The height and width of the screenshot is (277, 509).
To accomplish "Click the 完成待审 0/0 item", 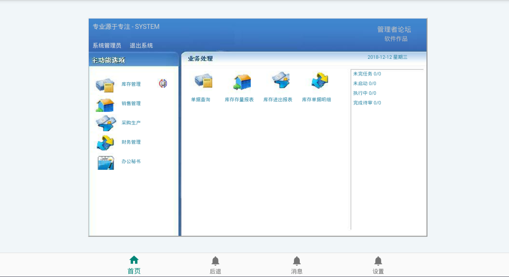I will (367, 103).
